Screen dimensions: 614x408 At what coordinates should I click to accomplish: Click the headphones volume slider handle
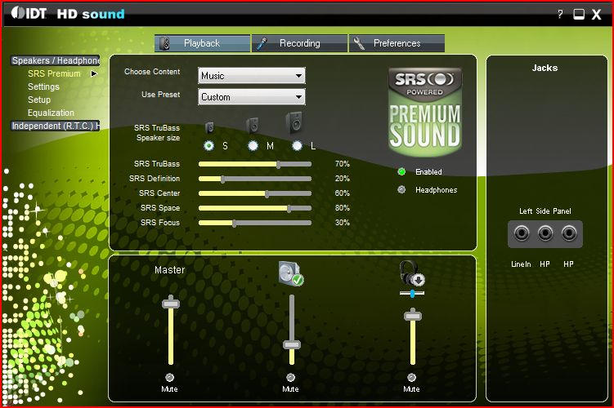coord(413,315)
